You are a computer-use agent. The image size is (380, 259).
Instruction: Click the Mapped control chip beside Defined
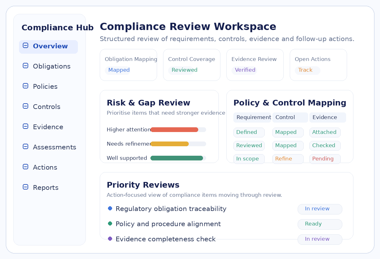tap(288, 132)
